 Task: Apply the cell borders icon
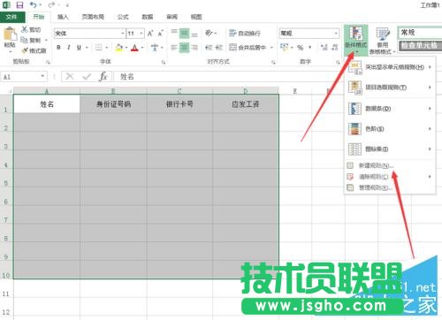point(99,47)
